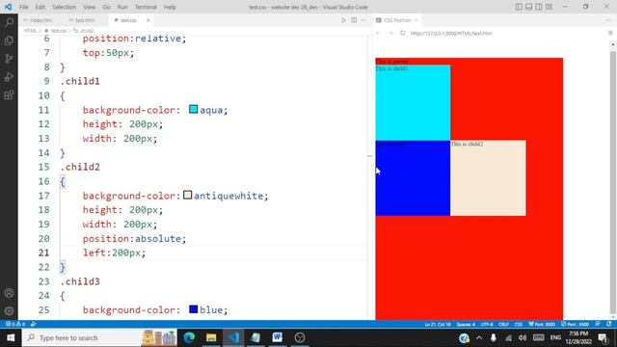Open Microsoft Word from the taskbar

point(277,337)
